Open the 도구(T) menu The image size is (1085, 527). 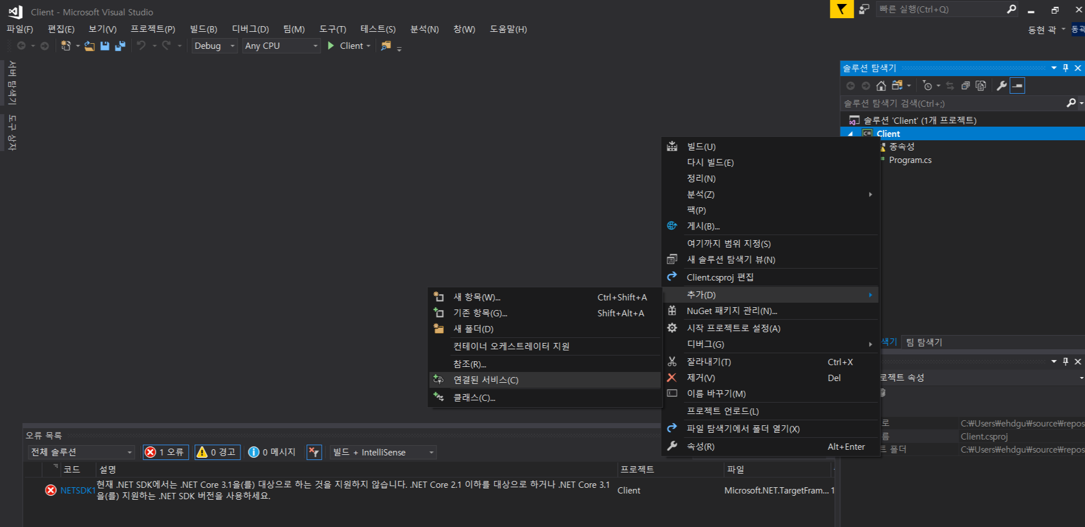(x=332, y=29)
